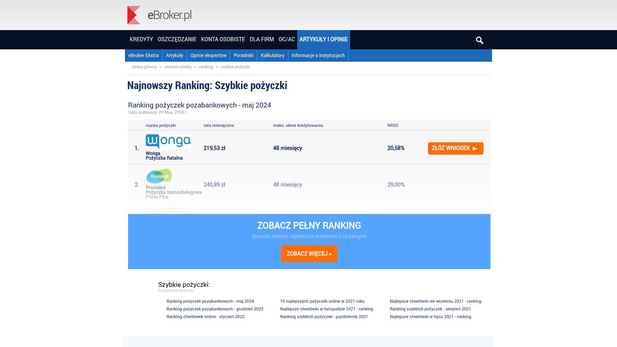Open the OSZCZĘDZANIE menu

point(177,39)
